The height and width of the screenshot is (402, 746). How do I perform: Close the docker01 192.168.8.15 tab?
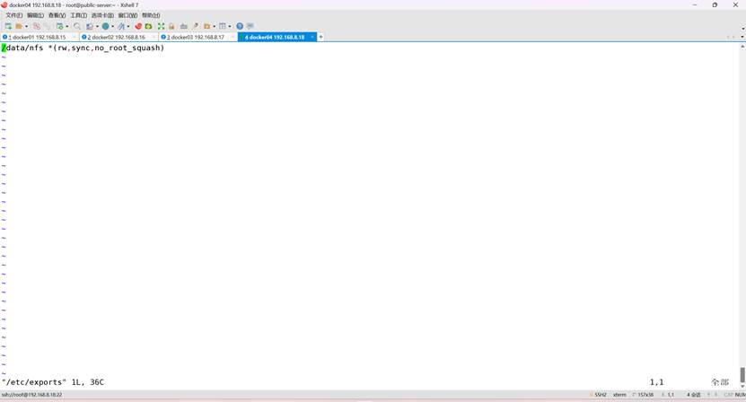tap(75, 37)
